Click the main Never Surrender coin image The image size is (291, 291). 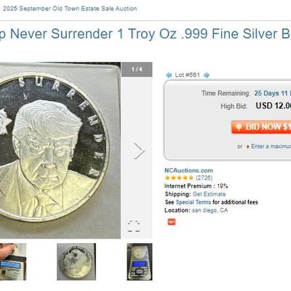click(60, 151)
